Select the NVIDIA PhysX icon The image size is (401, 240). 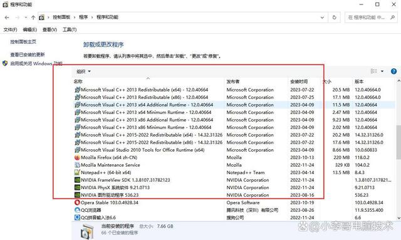77,187
